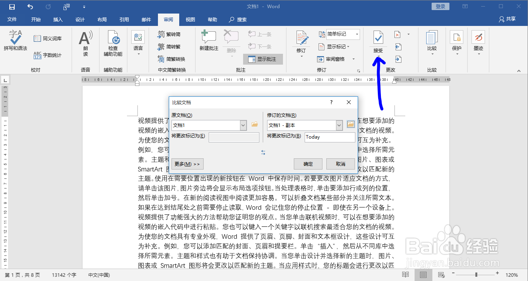Switch to Web Layout view
The height and width of the screenshot is (281, 528).
pyautogui.click(x=441, y=275)
